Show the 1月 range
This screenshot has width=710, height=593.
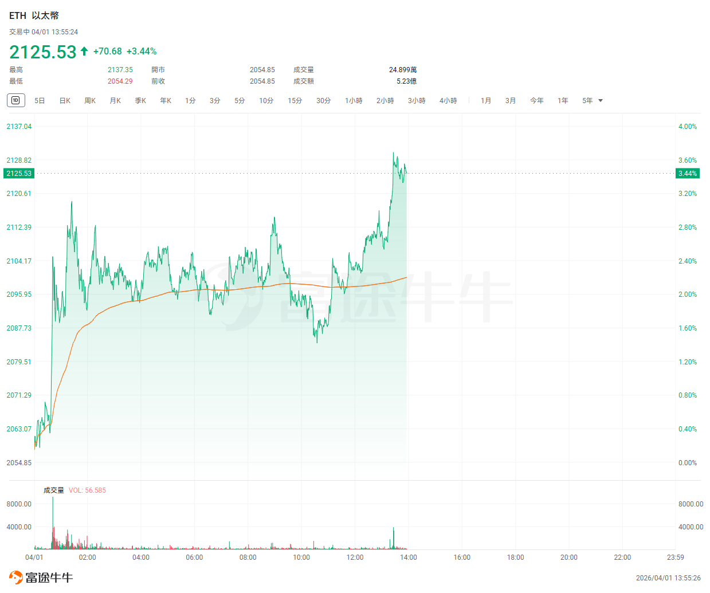click(486, 101)
